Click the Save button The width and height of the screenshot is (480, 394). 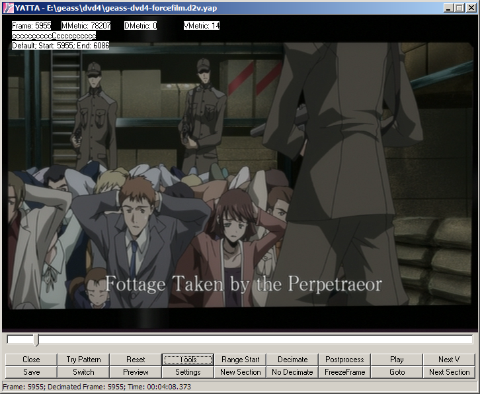point(31,372)
